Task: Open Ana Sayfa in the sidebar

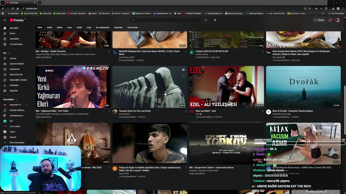Action: [14, 28]
